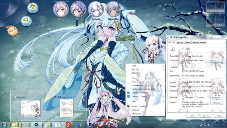Expand the Sort by submenu
This screenshot has height=128, width=227.
[146, 69]
